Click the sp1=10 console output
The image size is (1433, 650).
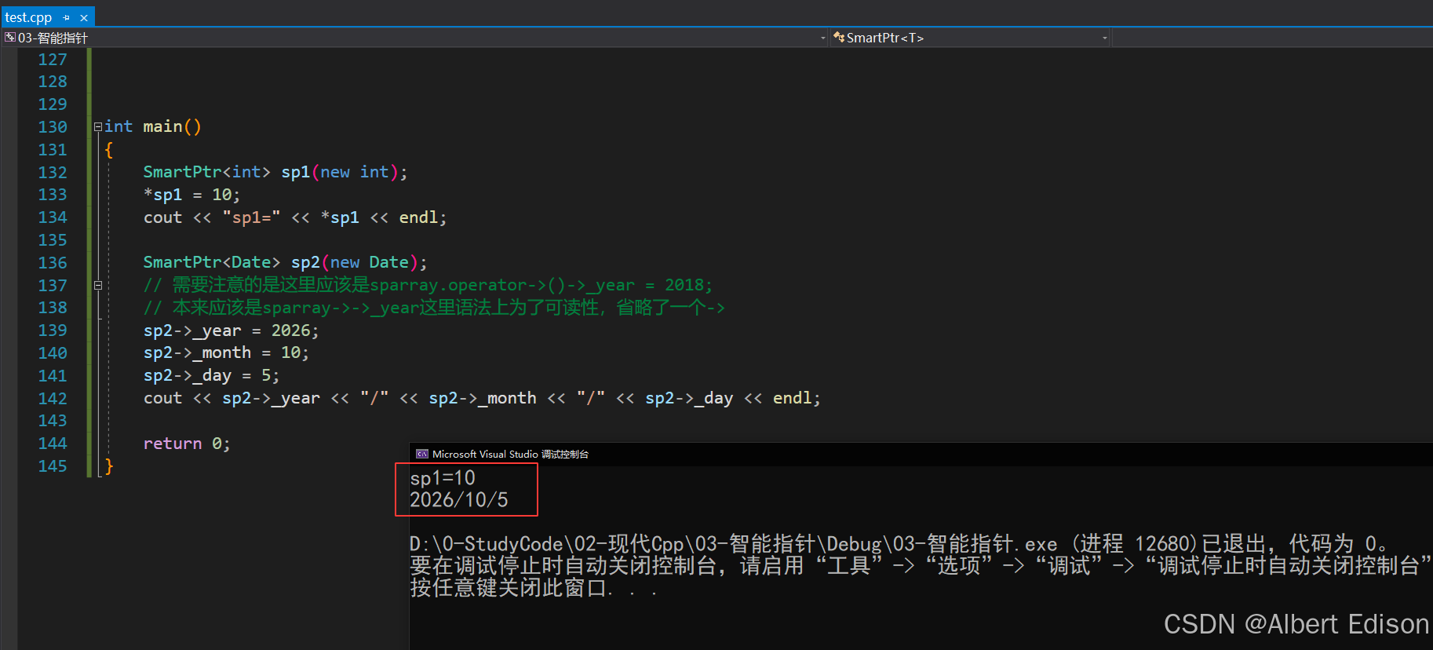(x=443, y=478)
